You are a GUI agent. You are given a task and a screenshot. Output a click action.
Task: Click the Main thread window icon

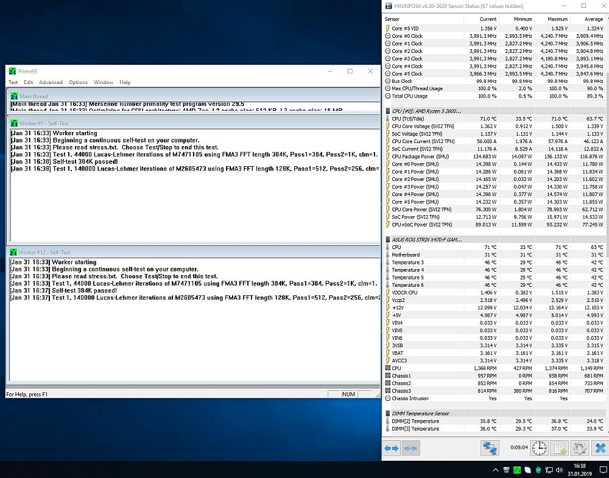[15, 96]
